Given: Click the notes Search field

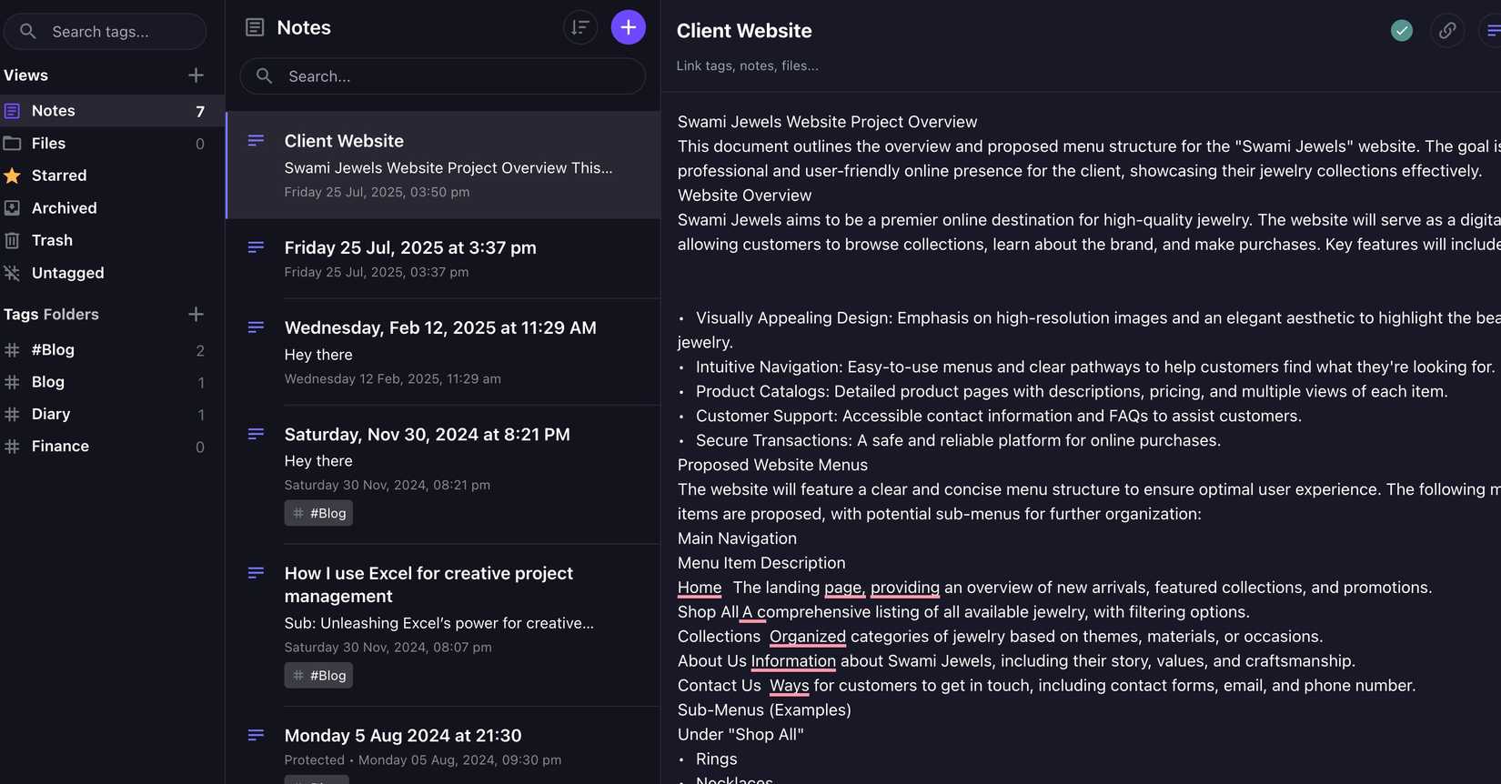Looking at the screenshot, I should tap(455, 76).
